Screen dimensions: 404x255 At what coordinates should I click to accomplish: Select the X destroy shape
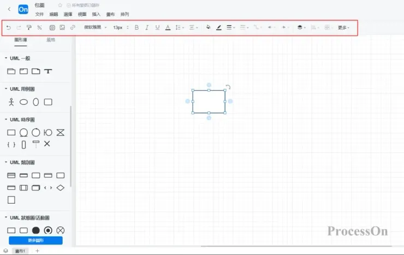(x=47, y=144)
